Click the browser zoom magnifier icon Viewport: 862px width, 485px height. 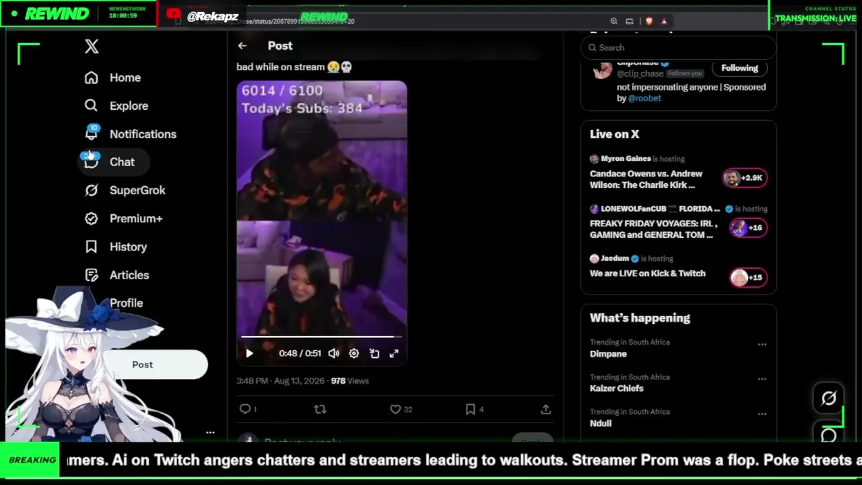[x=614, y=21]
